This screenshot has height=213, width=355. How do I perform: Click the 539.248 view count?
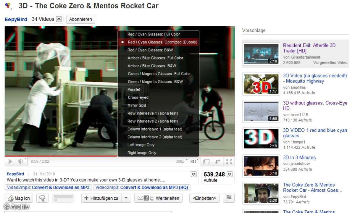pos(214,174)
